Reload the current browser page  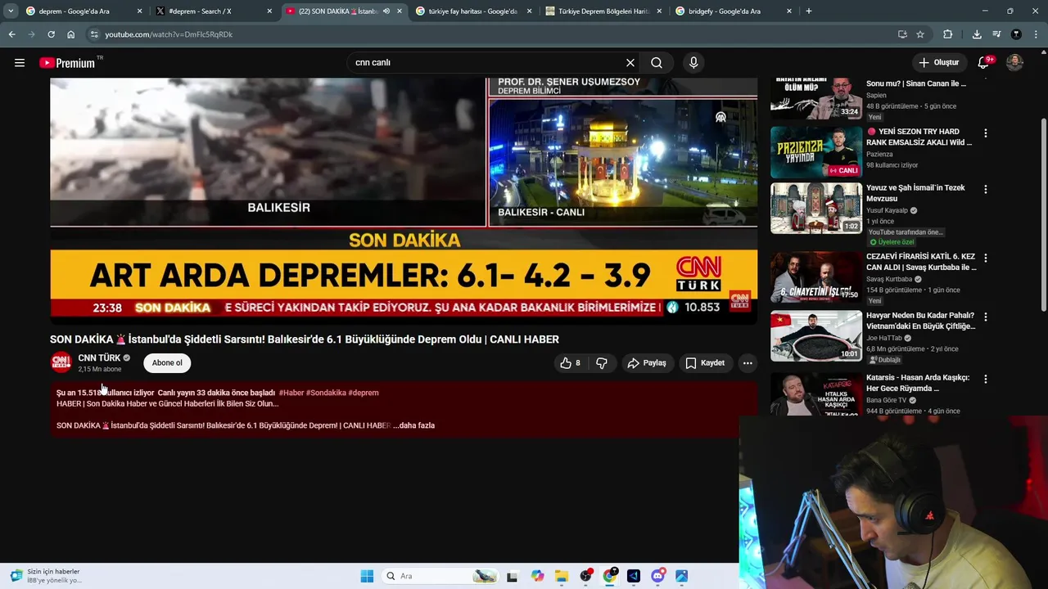click(51, 34)
